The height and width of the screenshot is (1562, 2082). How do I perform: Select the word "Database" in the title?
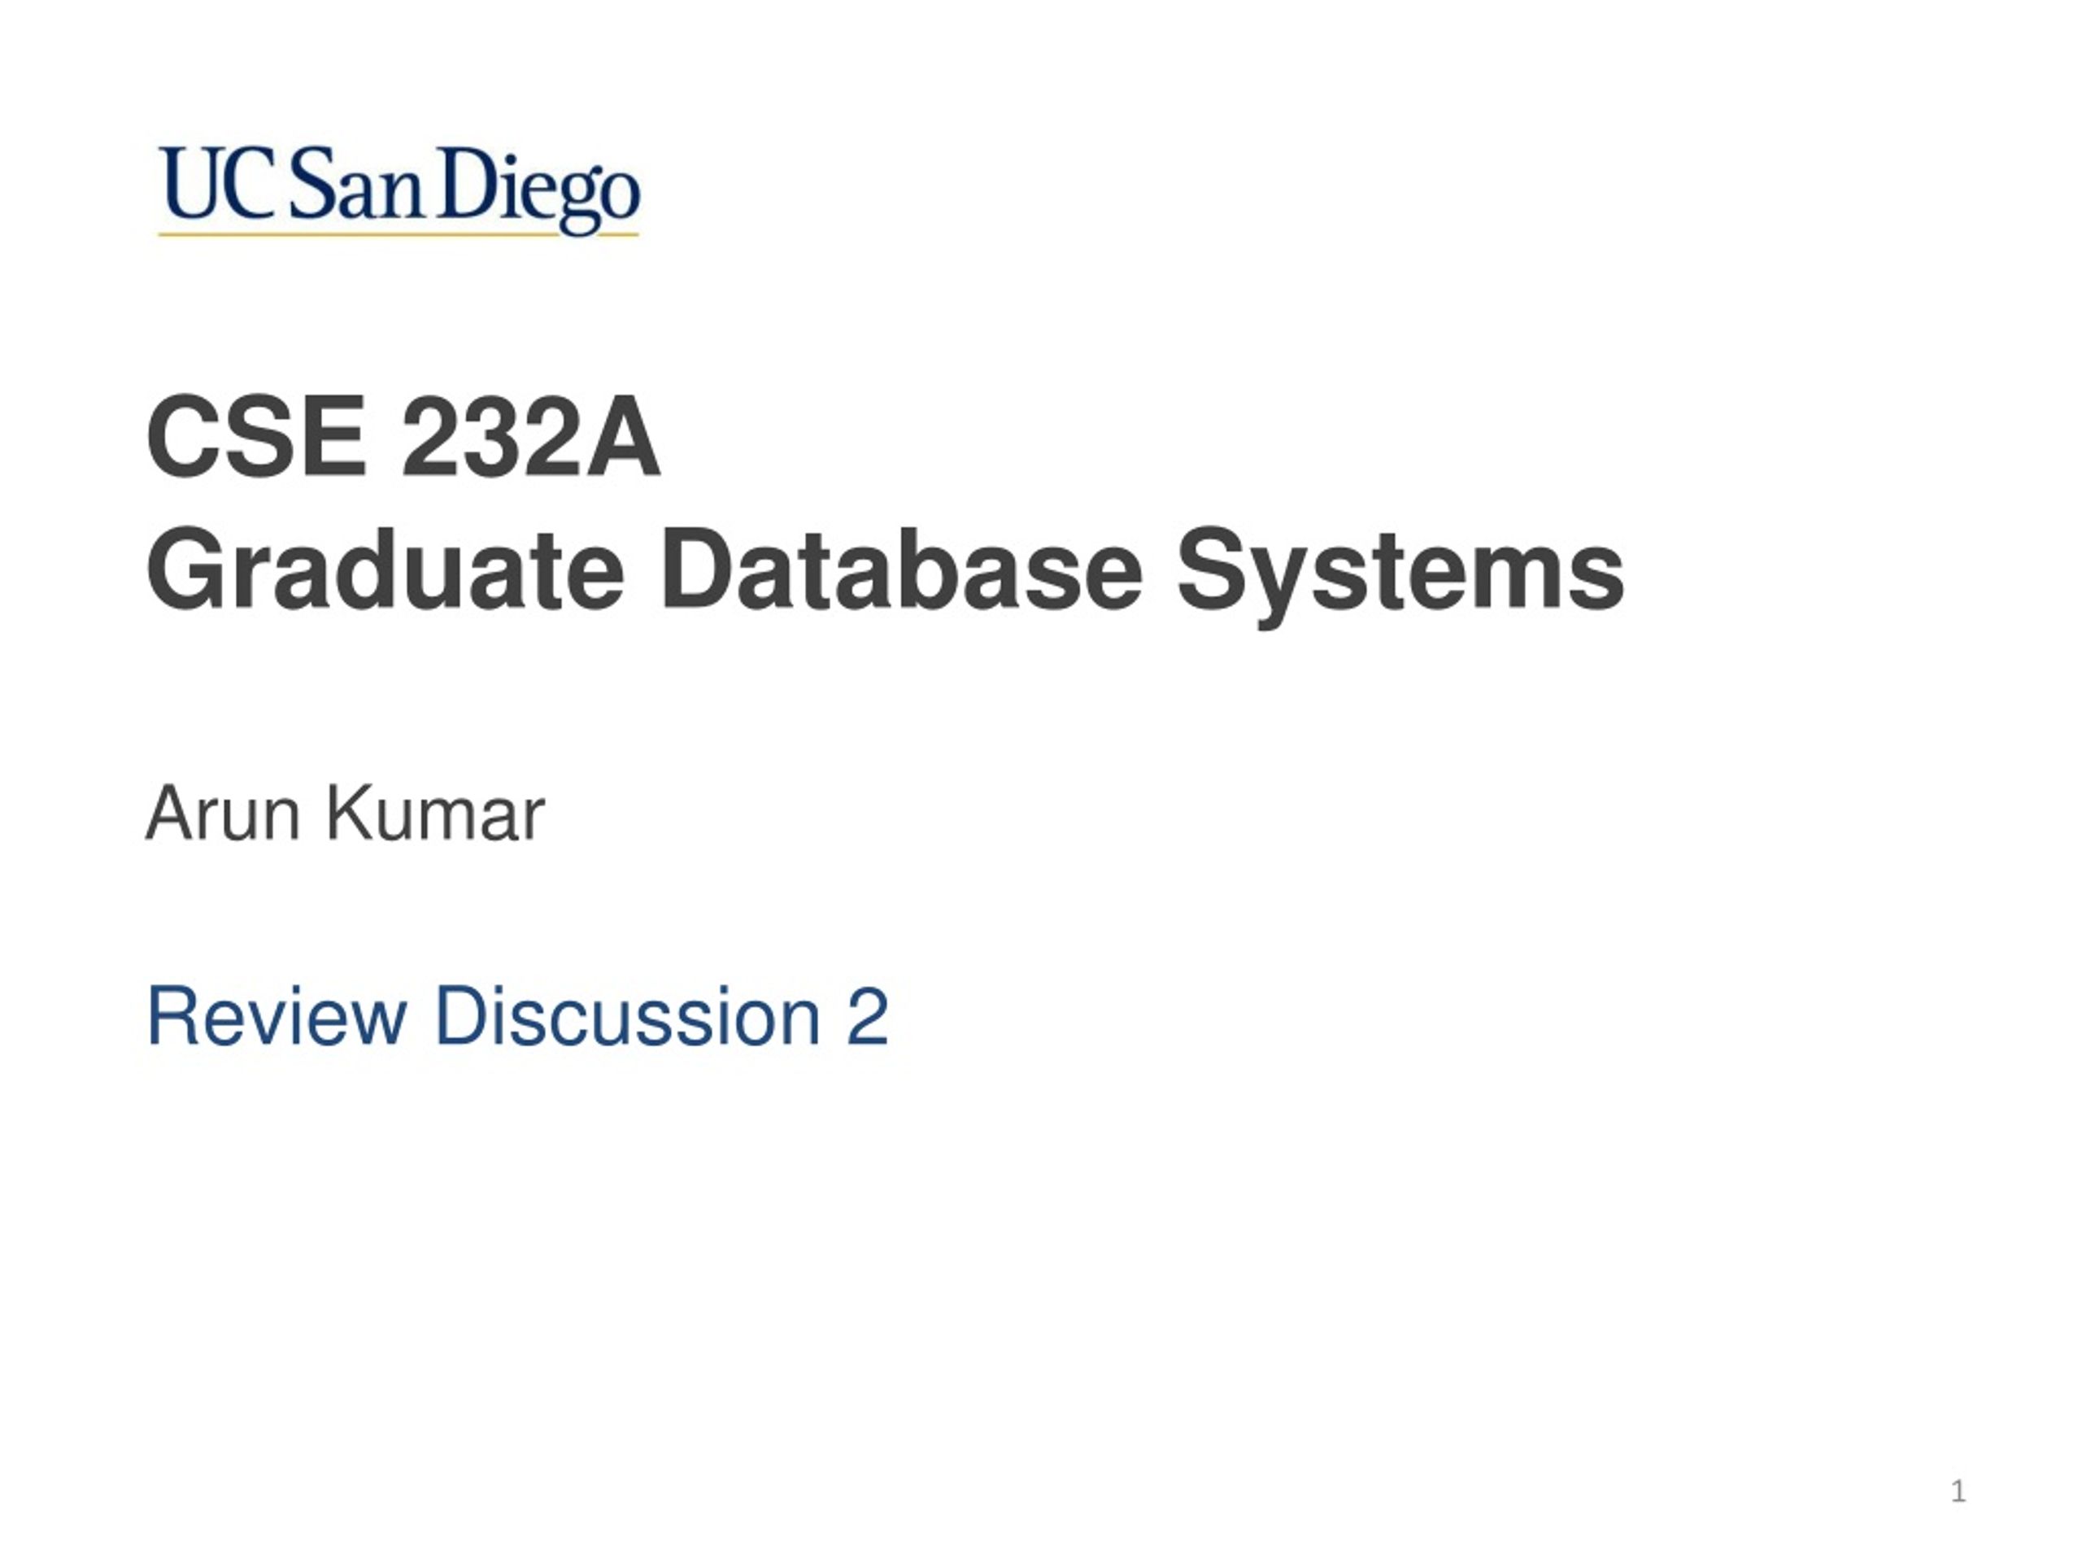point(902,569)
